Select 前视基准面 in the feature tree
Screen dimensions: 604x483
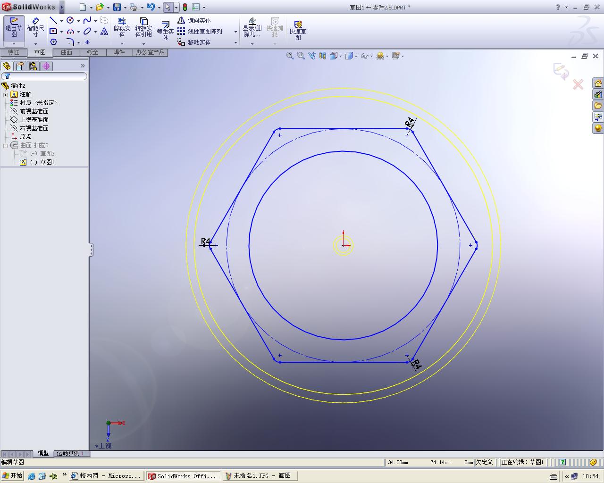34,111
